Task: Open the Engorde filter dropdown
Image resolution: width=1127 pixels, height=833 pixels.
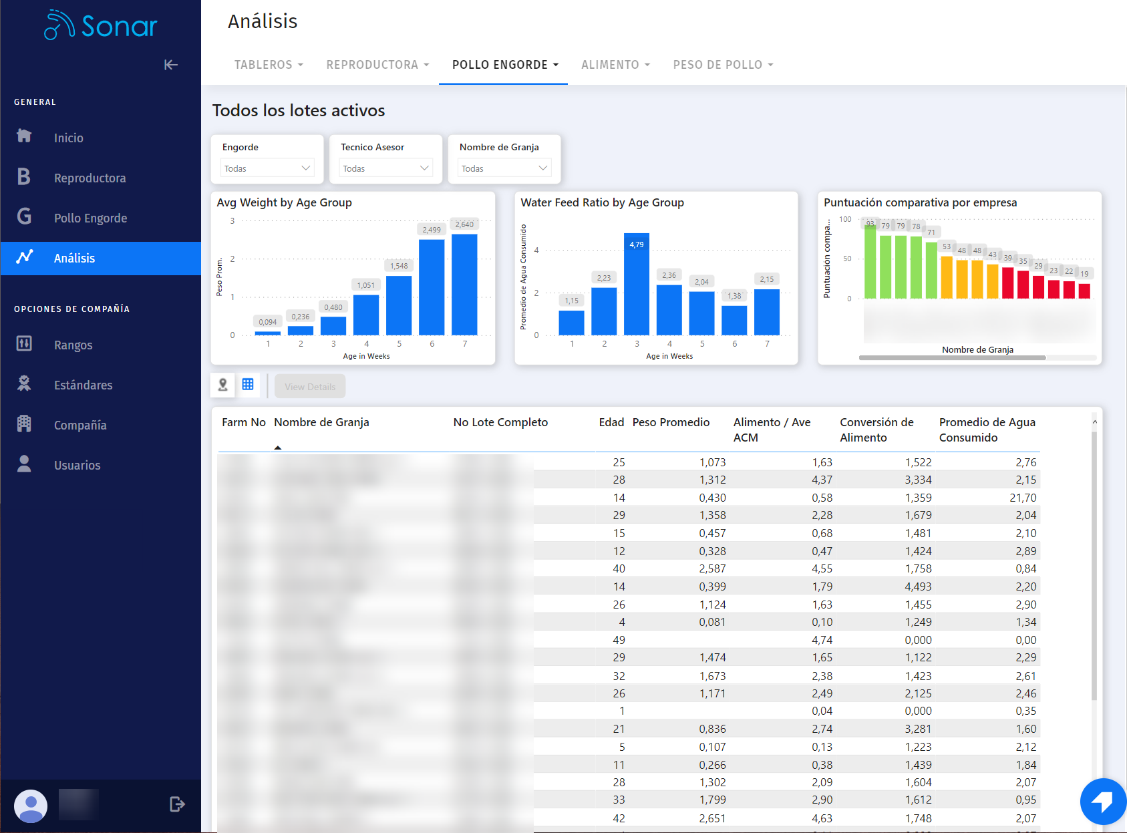Action: click(x=267, y=168)
